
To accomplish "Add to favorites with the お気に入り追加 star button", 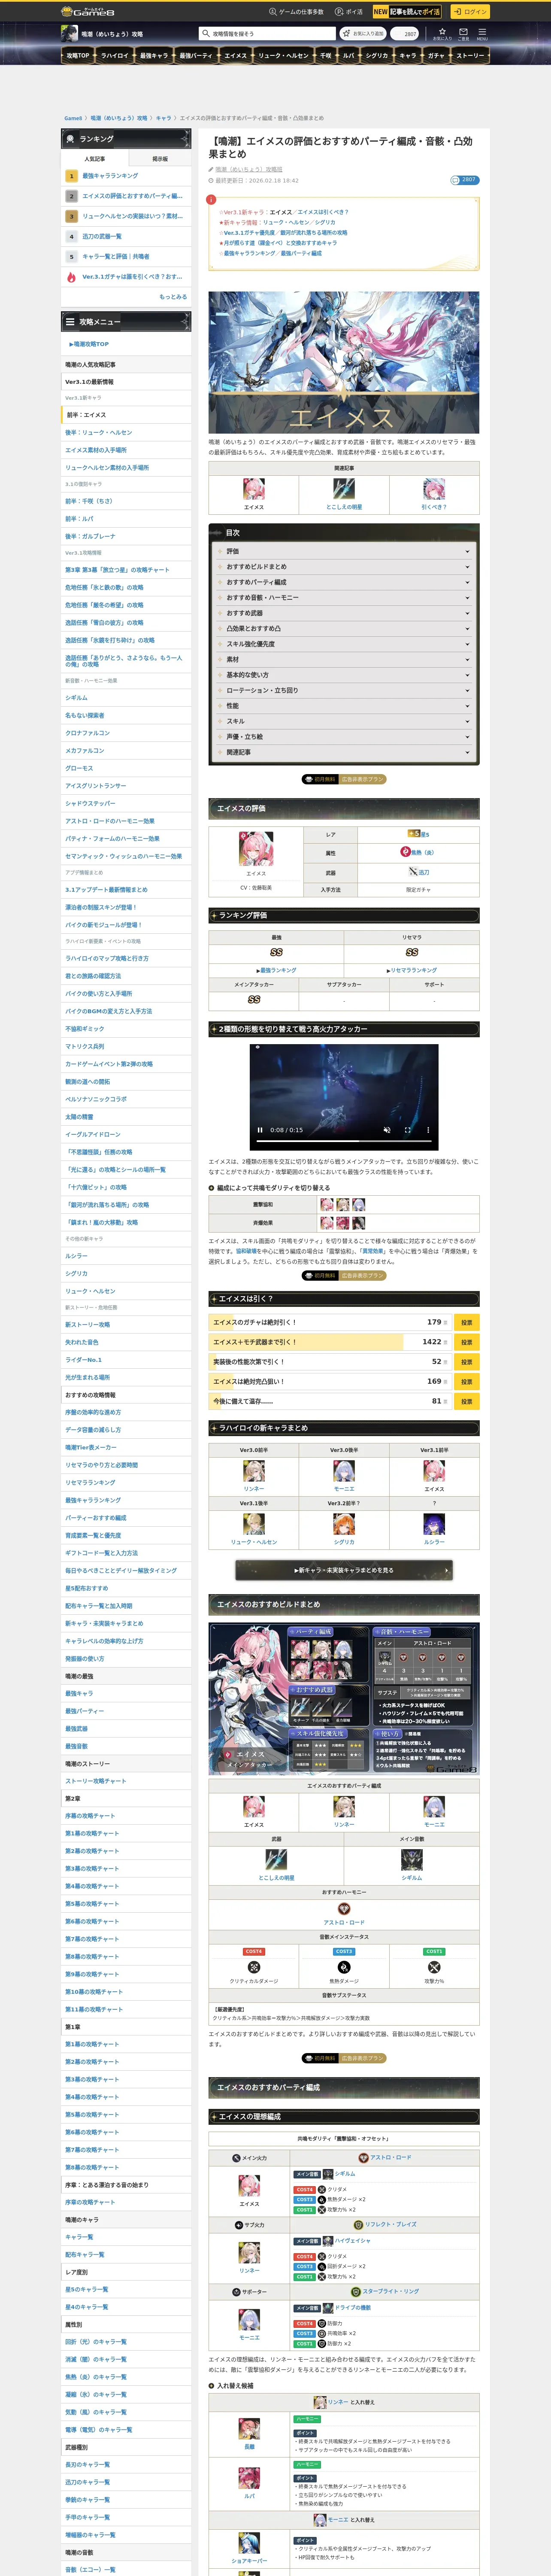I will click(x=362, y=33).
